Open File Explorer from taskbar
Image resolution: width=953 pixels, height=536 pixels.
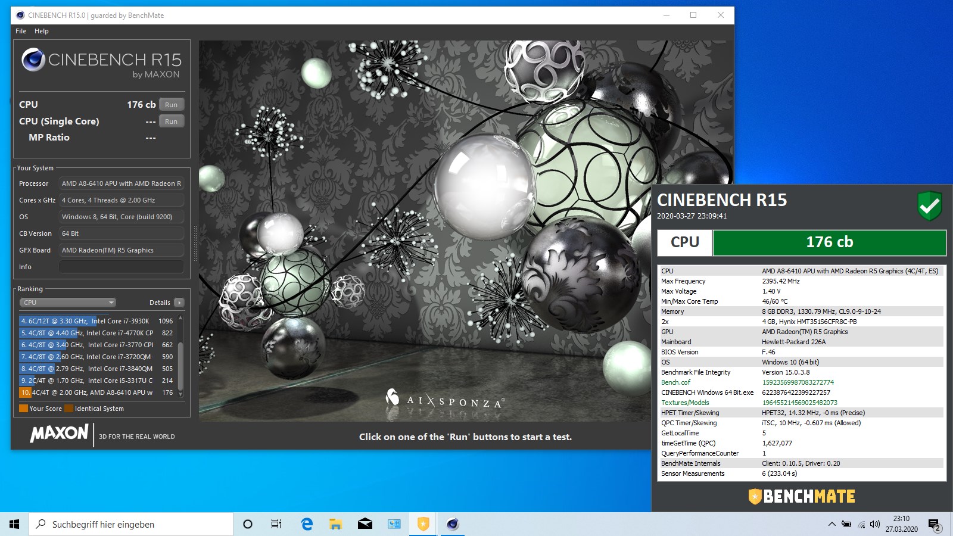[336, 524]
